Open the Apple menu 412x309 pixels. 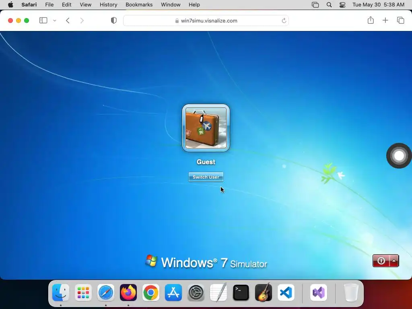tap(10, 5)
